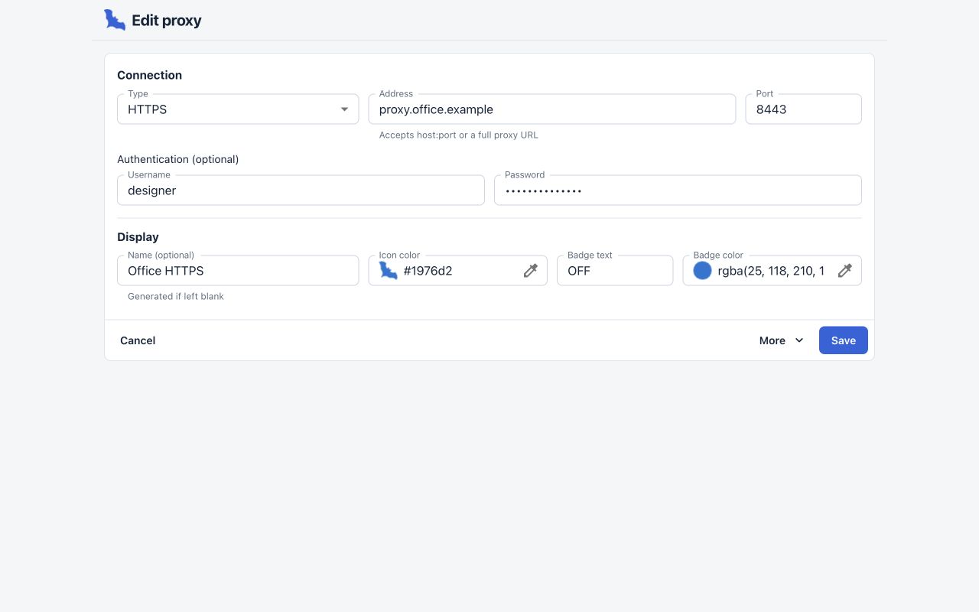Click the Authentication (optional) label

pyautogui.click(x=178, y=159)
